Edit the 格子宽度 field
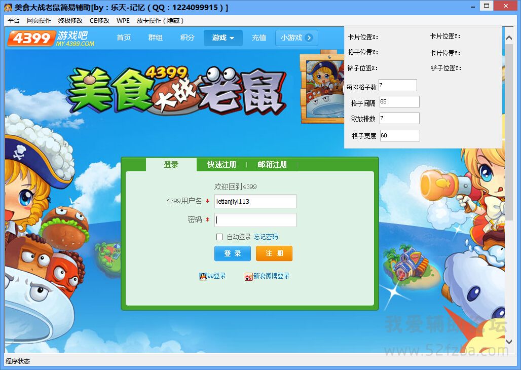 coord(400,135)
